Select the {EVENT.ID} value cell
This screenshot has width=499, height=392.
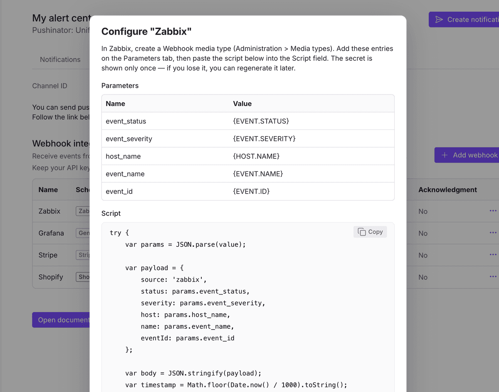311,191
